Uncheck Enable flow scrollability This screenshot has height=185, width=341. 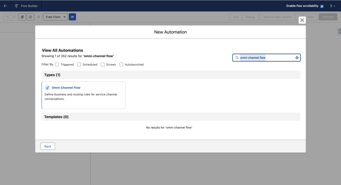[322, 6]
